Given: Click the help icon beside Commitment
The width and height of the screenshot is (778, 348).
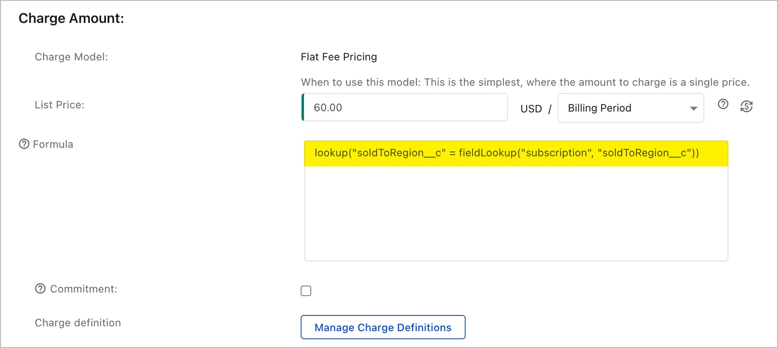Looking at the screenshot, I should pos(40,289).
